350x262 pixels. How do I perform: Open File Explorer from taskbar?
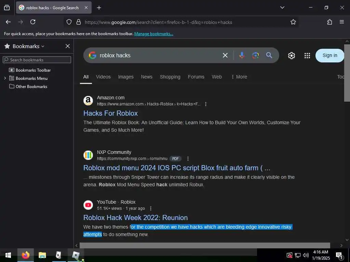pyautogui.click(x=42, y=255)
